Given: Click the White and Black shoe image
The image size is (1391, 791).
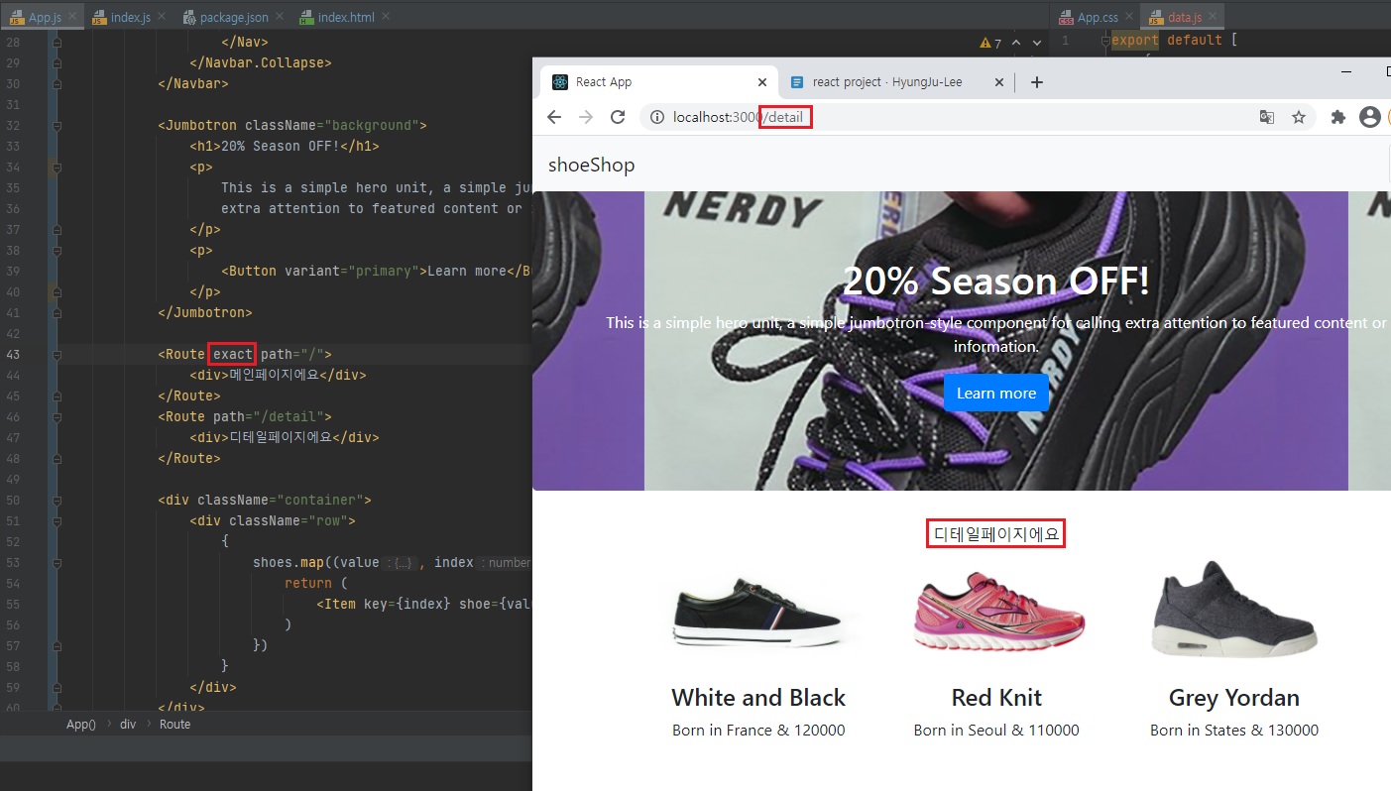Looking at the screenshot, I should click(x=758, y=612).
